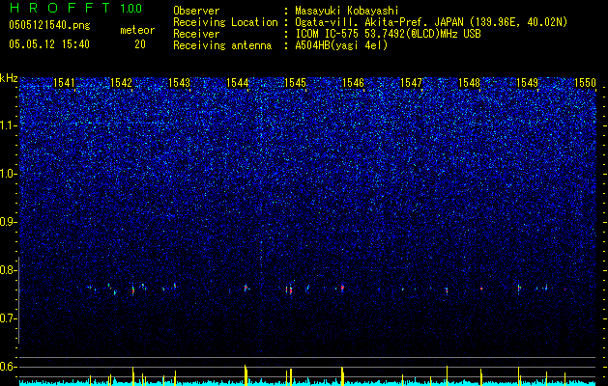Click the 1542 time marker

pos(122,83)
